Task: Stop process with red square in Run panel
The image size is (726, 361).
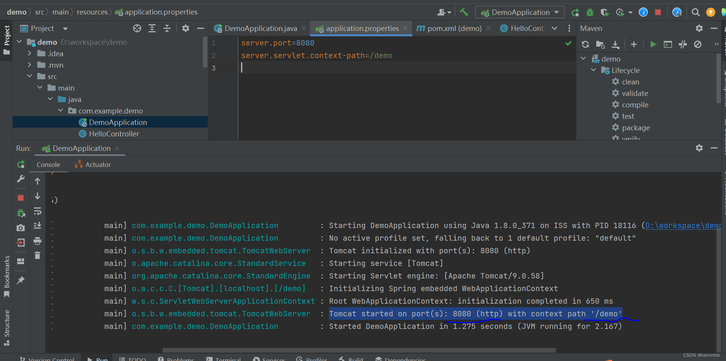Action: pyautogui.click(x=21, y=198)
